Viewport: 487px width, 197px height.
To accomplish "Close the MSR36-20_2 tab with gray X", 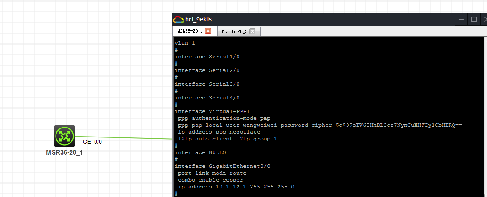I will (x=252, y=31).
